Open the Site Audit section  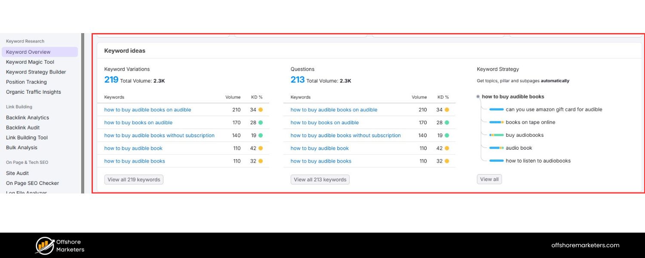tap(17, 173)
